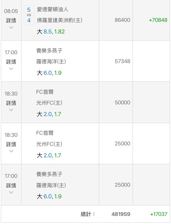The width and height of the screenshot is (171, 224).
Task: Open 詳情 link for 08:05 Oilers match
Action: click(11, 20)
